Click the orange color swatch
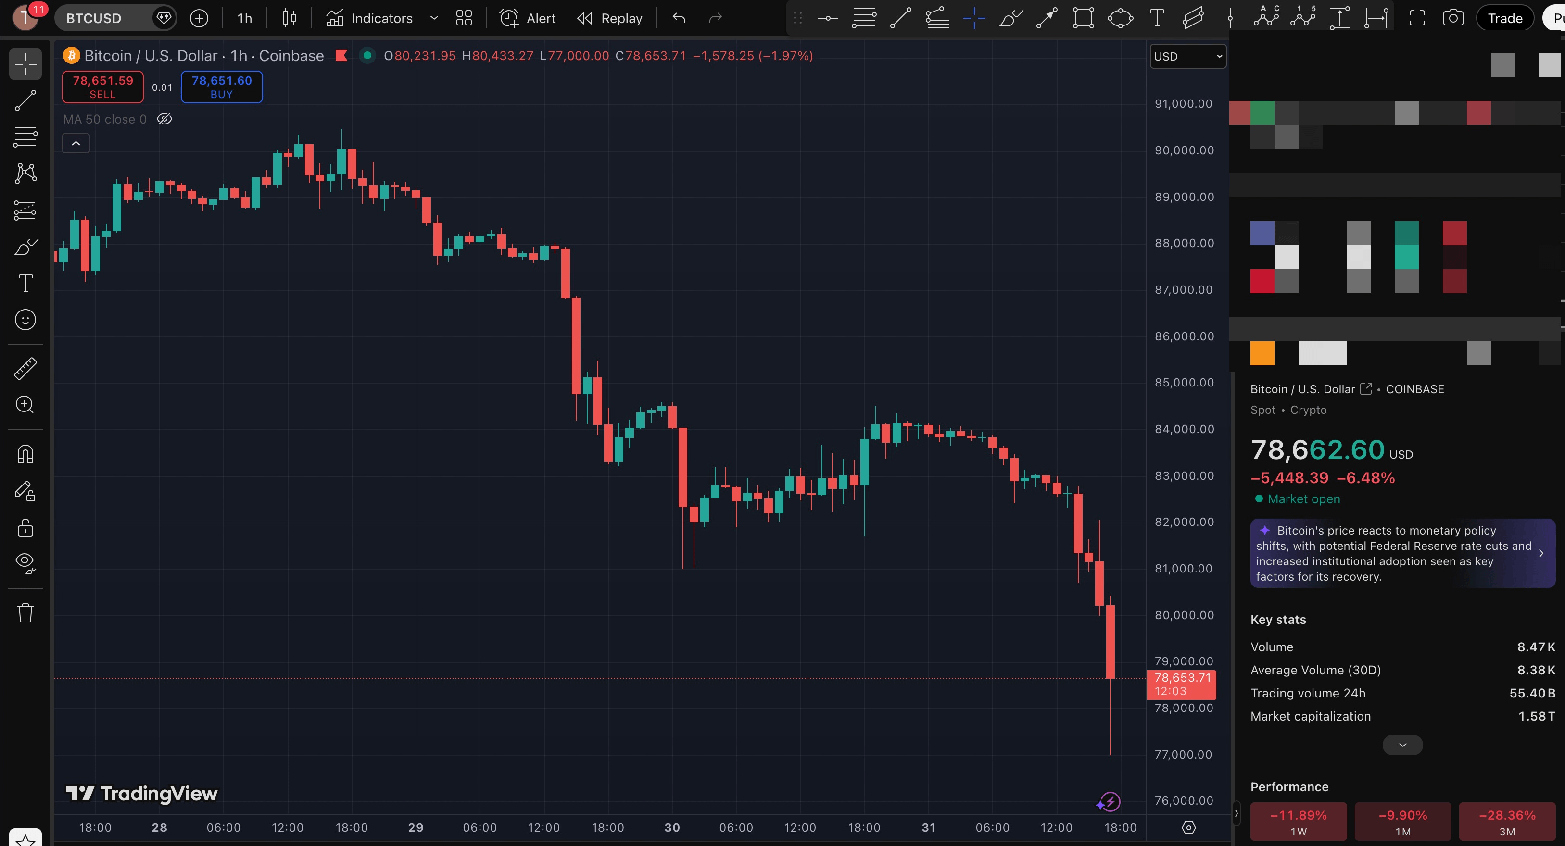 pyautogui.click(x=1262, y=353)
